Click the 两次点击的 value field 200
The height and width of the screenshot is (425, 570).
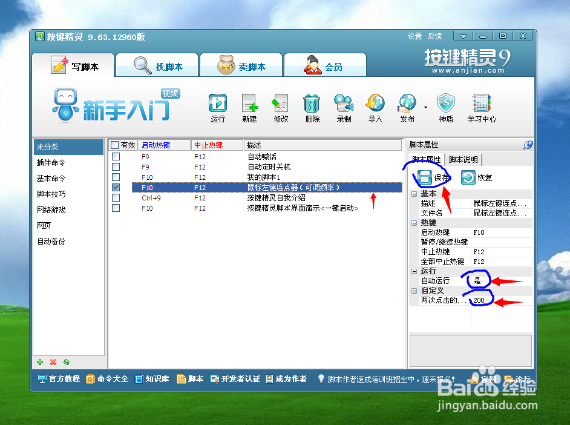[x=502, y=300]
